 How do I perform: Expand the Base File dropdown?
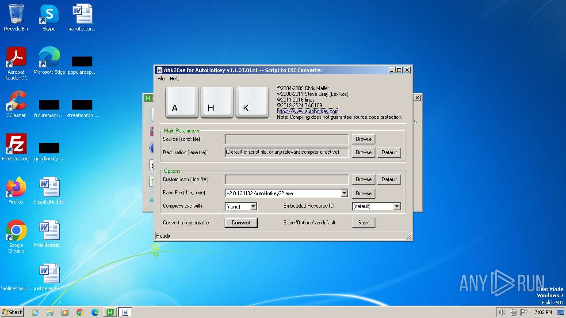(344, 193)
